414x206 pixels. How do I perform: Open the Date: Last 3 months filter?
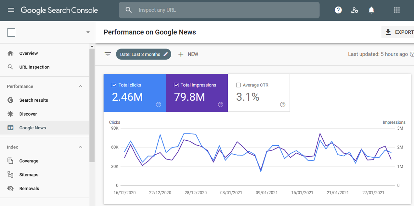tap(144, 54)
